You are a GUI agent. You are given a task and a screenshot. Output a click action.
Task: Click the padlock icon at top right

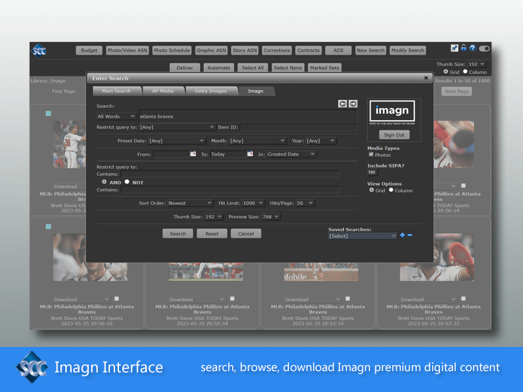[464, 48]
